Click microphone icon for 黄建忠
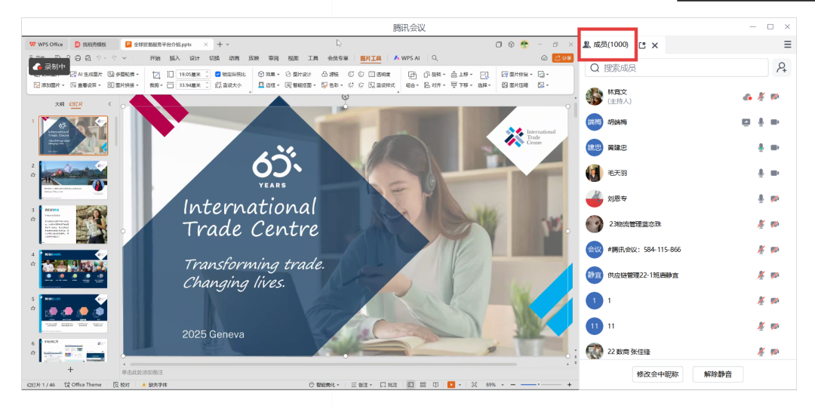 click(x=761, y=148)
